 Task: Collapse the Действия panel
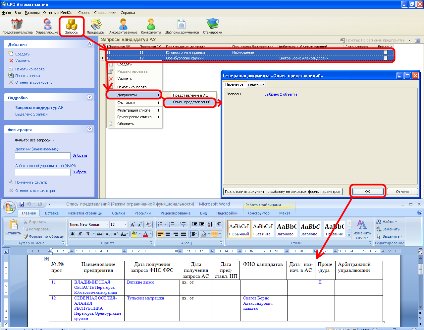click(x=89, y=44)
